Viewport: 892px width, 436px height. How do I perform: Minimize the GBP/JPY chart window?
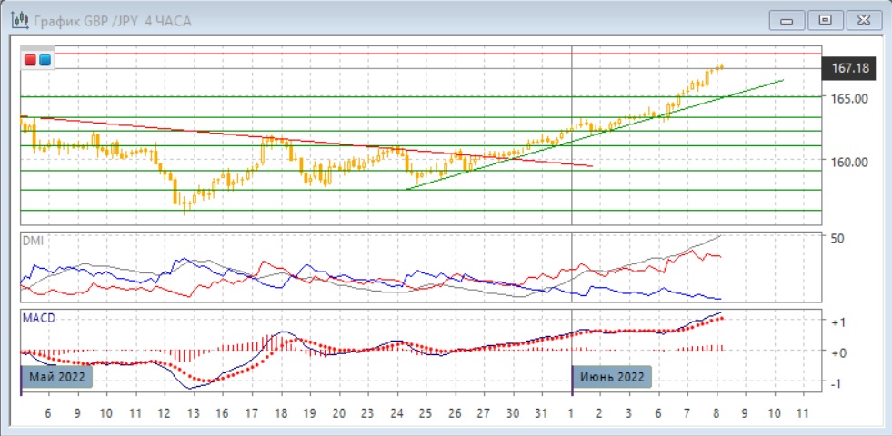[787, 19]
